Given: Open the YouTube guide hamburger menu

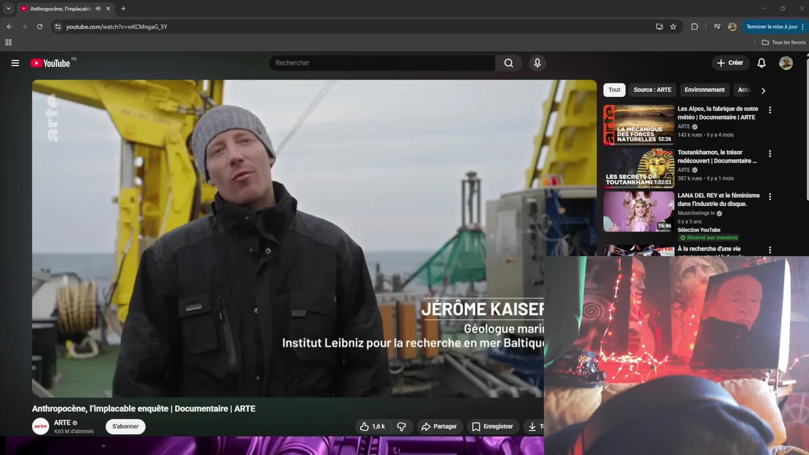Looking at the screenshot, I should tap(15, 63).
